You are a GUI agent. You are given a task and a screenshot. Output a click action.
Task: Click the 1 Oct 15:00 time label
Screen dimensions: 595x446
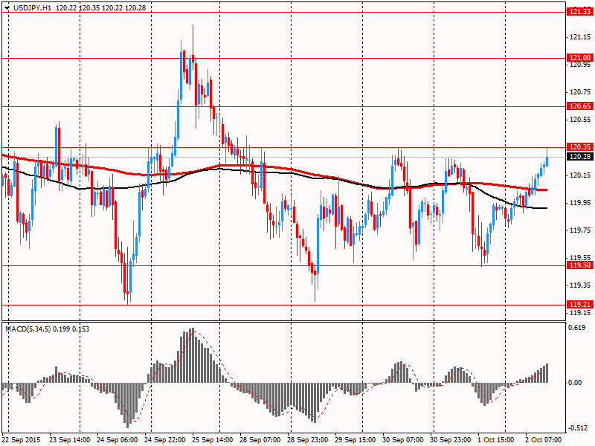pyautogui.click(x=496, y=440)
